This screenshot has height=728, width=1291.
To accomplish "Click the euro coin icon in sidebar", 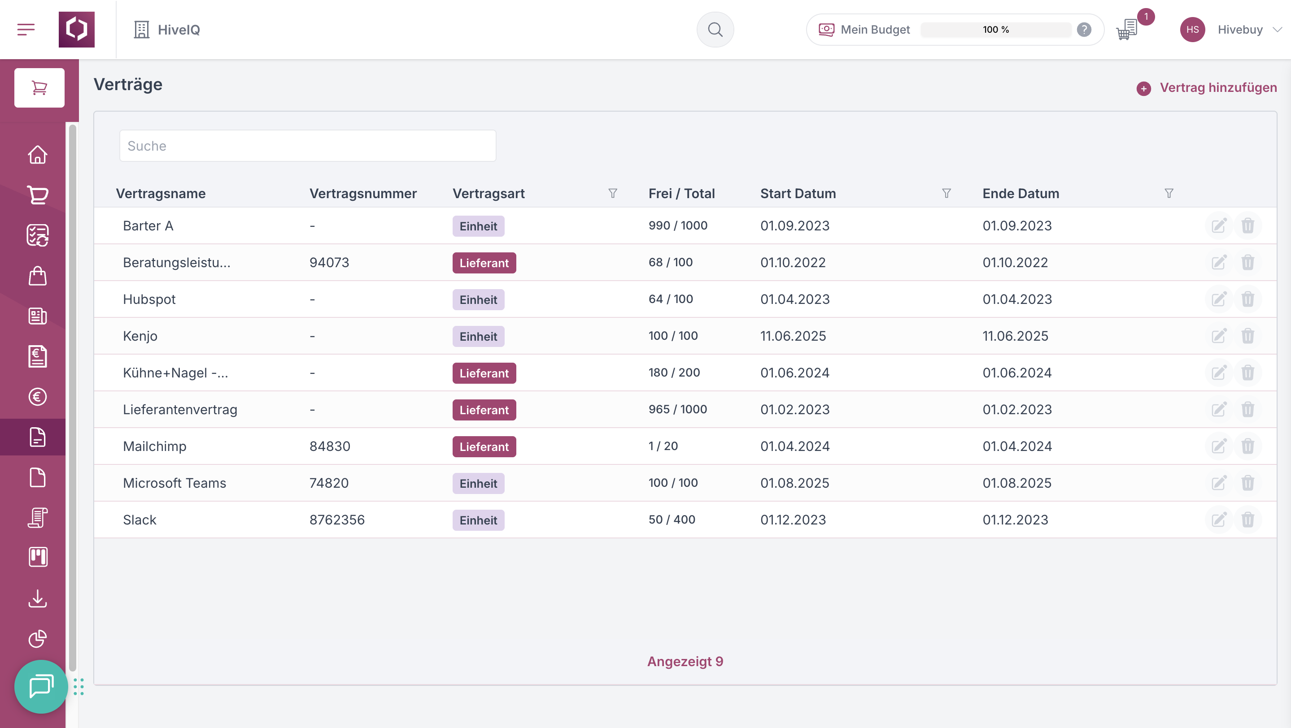I will coord(38,397).
